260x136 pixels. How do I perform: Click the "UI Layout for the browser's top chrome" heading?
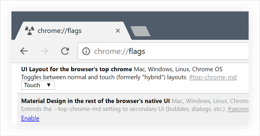pos(76,69)
